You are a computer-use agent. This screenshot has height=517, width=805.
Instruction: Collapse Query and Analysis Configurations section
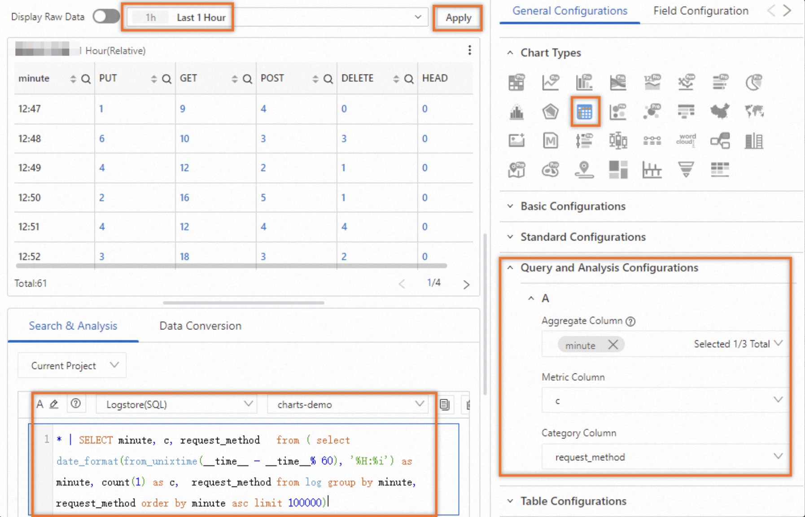pos(510,268)
